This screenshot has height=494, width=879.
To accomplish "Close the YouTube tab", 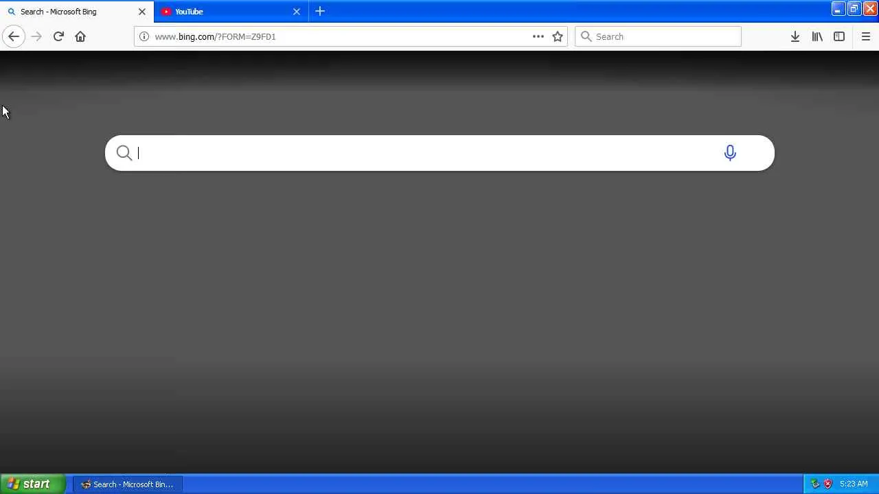I will 297,12.
